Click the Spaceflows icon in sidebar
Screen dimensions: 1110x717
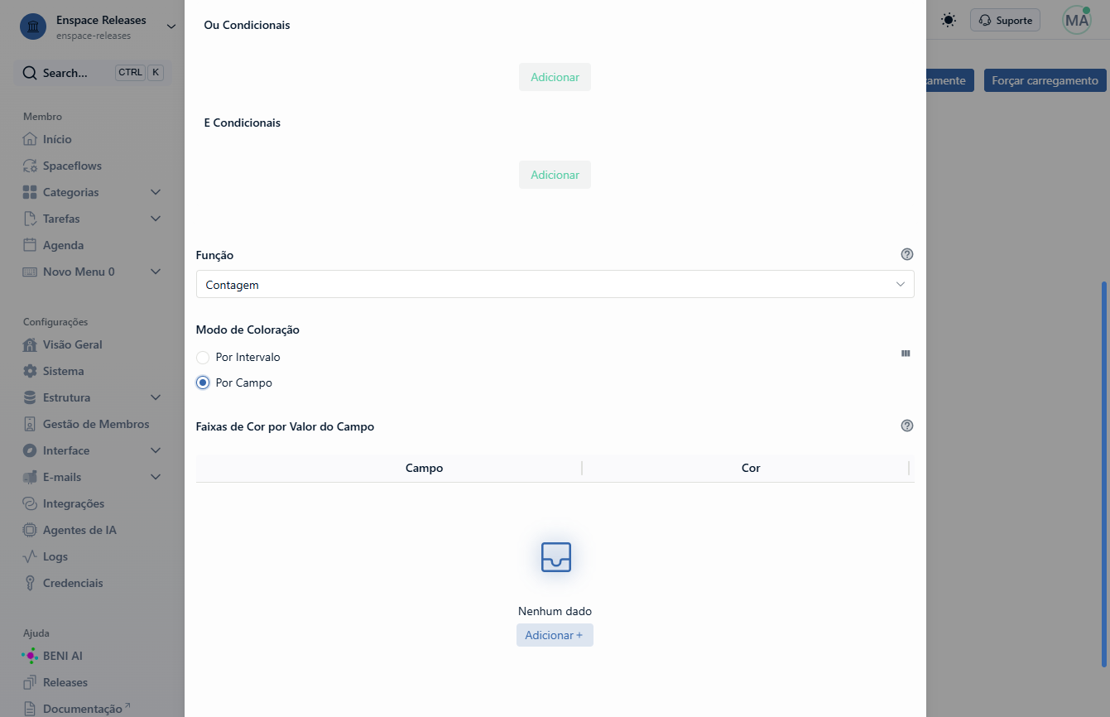click(x=30, y=166)
